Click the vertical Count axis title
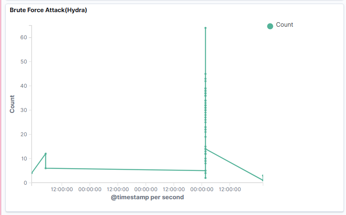The width and height of the screenshot is (346, 215). pos(12,104)
